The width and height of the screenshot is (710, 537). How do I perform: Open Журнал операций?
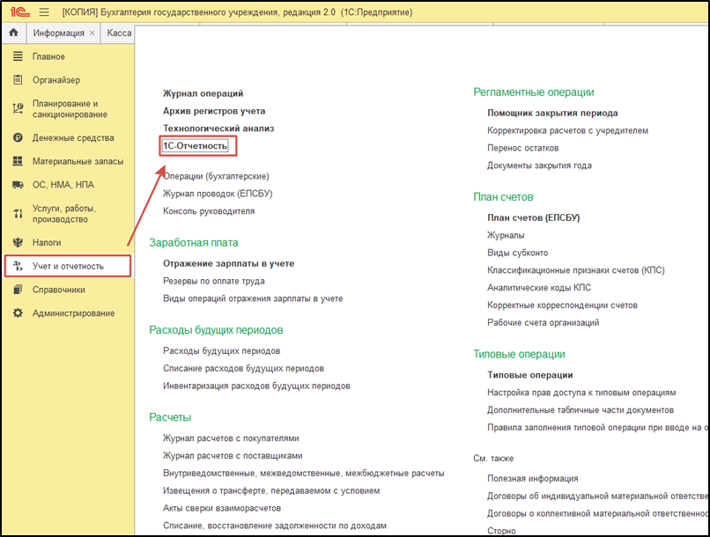click(x=203, y=93)
